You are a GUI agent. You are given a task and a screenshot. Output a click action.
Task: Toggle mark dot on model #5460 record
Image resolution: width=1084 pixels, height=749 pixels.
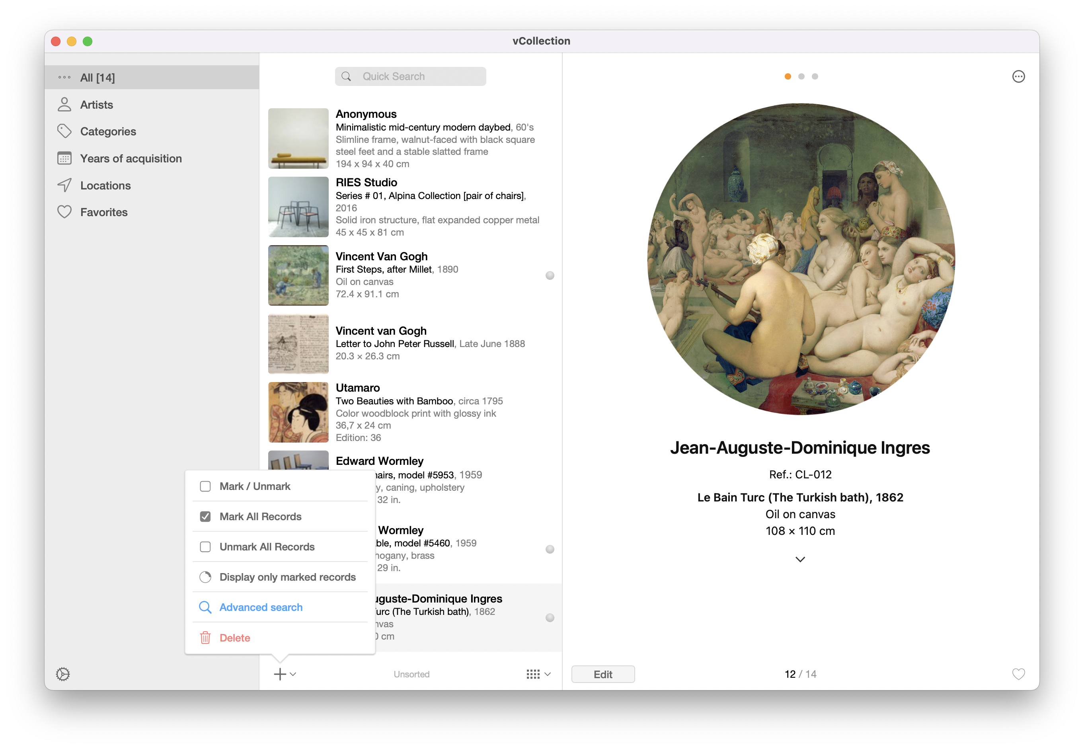(x=550, y=549)
